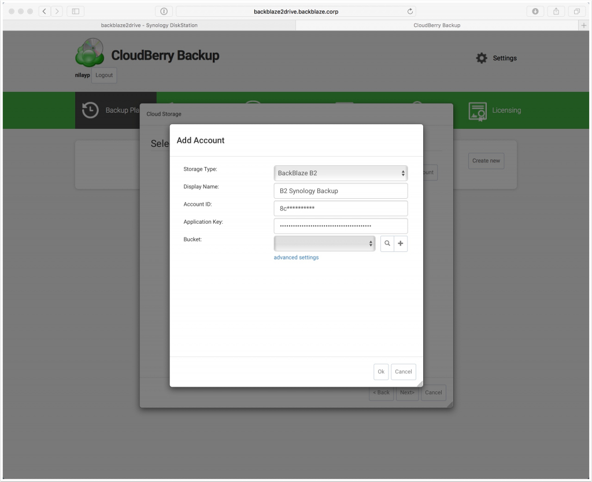
Task: Click the Bucket label
Action: point(193,239)
